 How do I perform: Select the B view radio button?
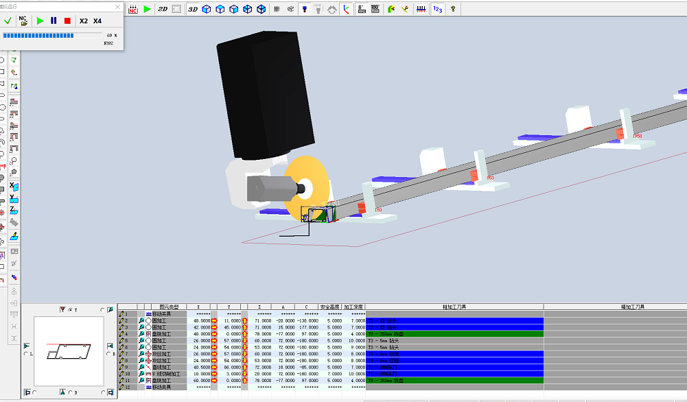click(x=70, y=392)
